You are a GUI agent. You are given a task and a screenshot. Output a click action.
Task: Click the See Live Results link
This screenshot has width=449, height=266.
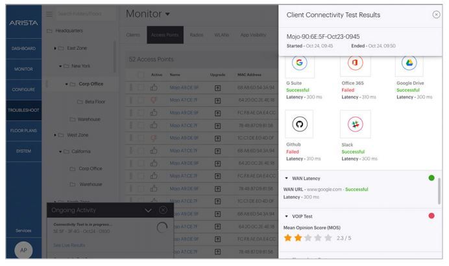pyautogui.click(x=69, y=245)
